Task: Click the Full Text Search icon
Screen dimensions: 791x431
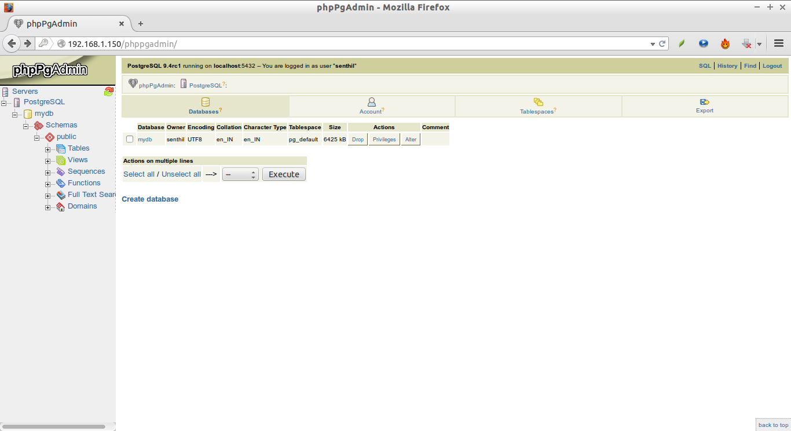Action: point(61,195)
